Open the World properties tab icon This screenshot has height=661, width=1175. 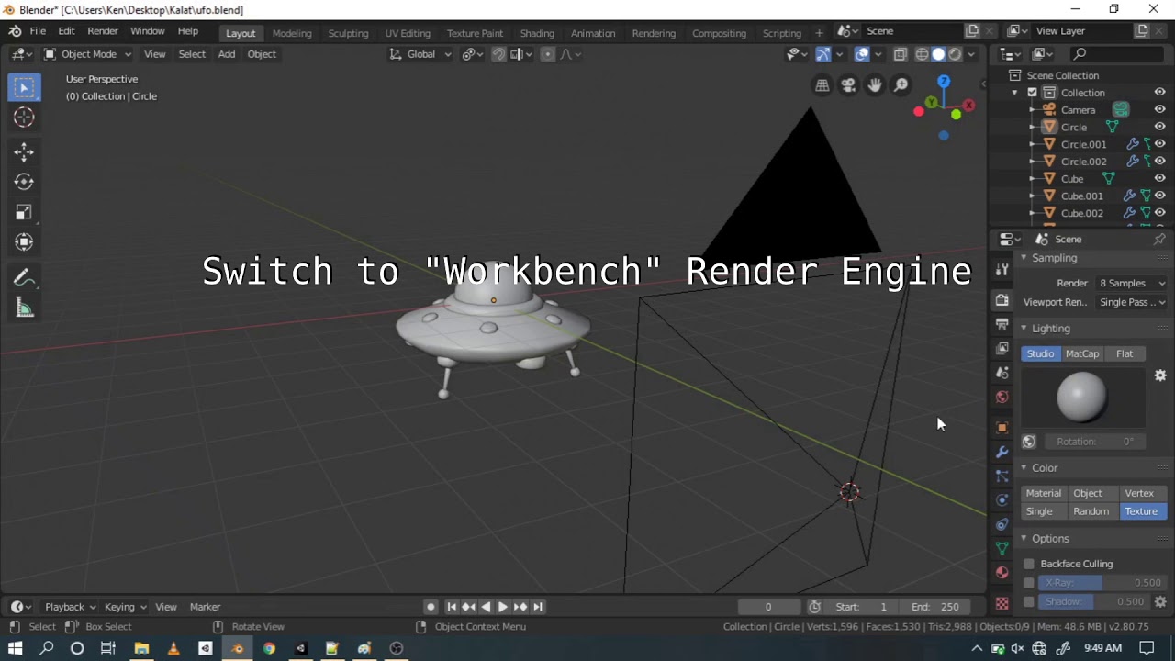(1002, 398)
